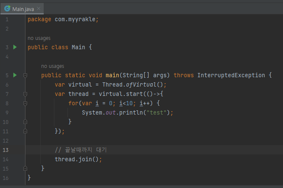283x188 pixels.
Task: Place the cursor on the thread.join() call
Action: point(78,159)
